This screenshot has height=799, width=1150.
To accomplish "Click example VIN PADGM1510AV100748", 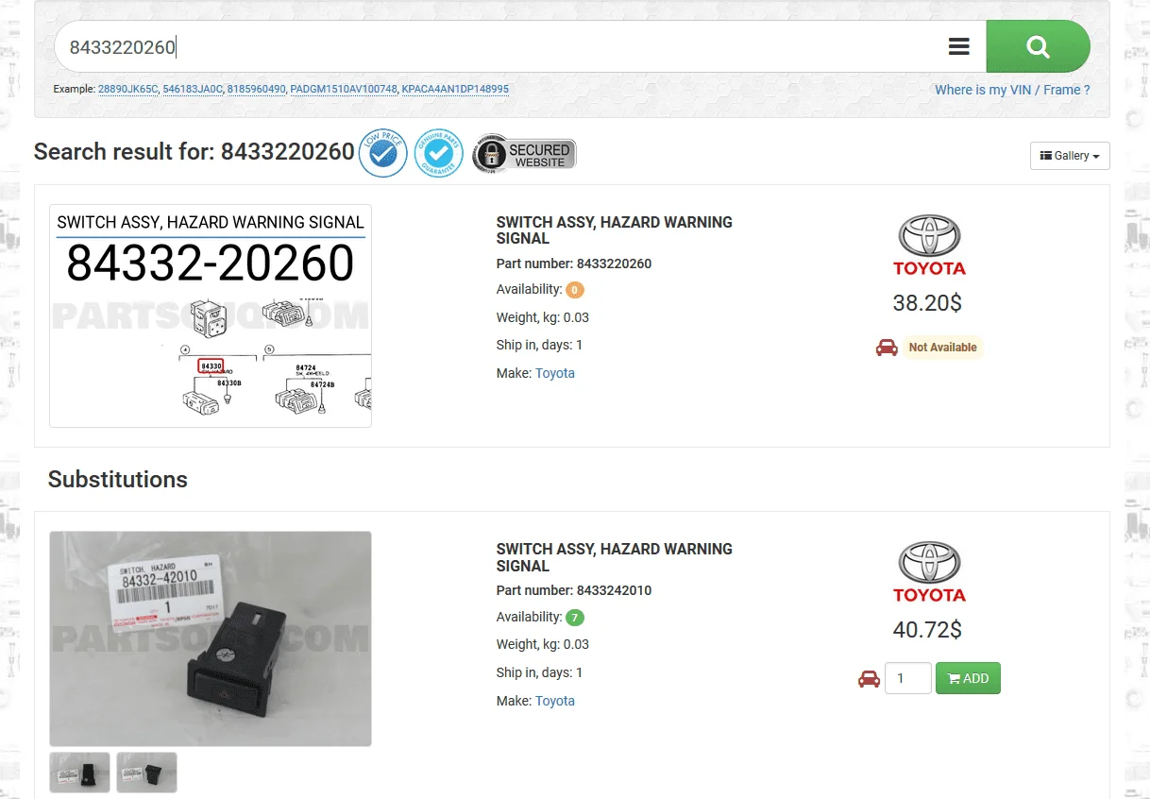I will (344, 90).
